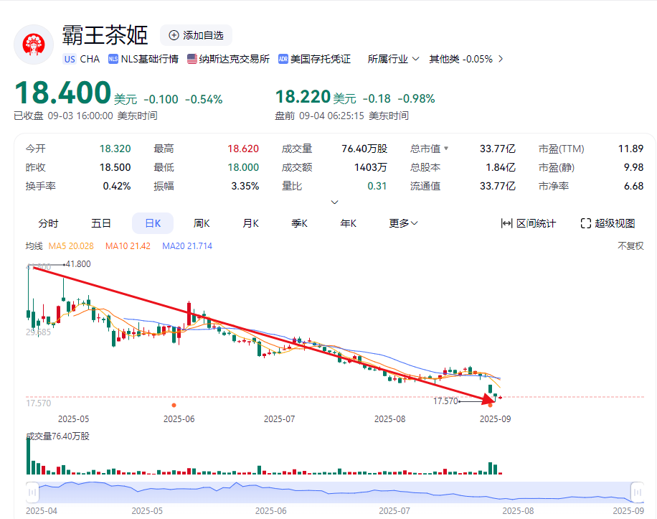Click the right range slider handle

coord(638,492)
